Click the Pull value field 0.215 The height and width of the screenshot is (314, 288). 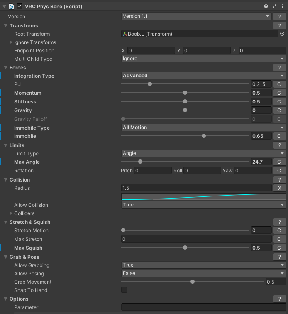coord(261,84)
